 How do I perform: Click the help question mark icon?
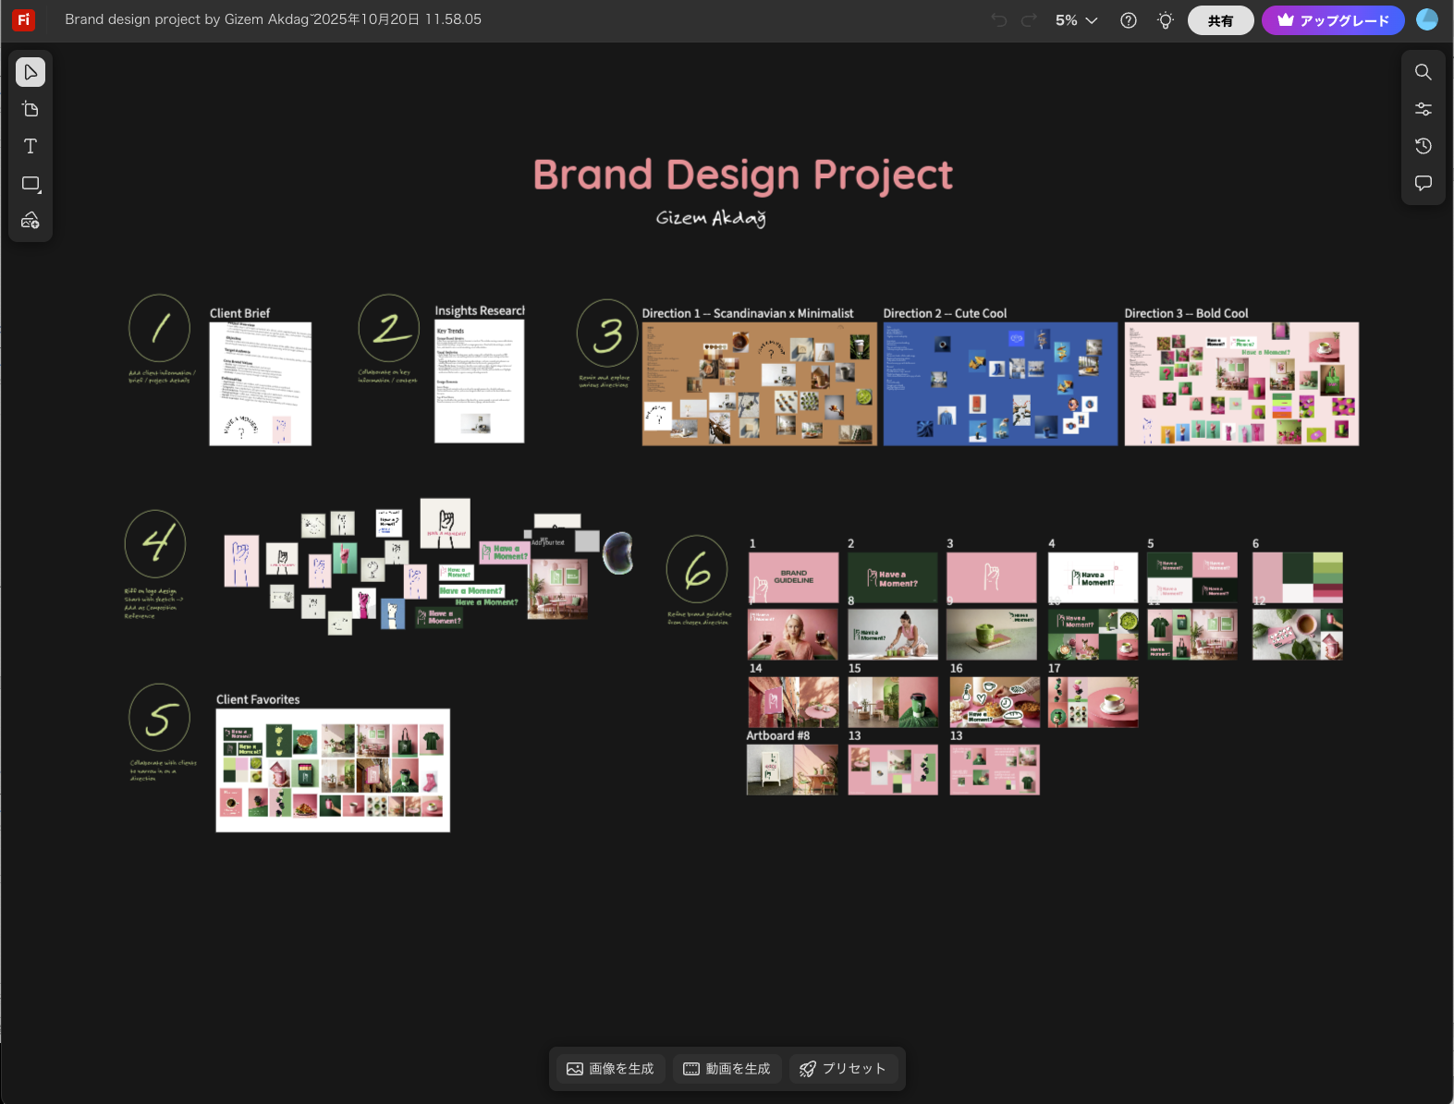coord(1129,20)
